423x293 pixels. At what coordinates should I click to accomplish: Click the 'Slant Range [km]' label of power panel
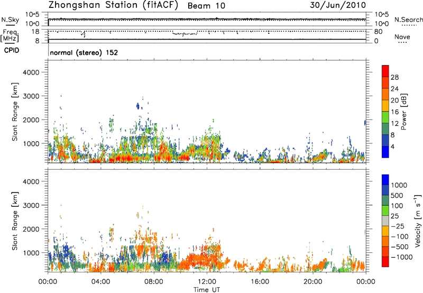click(15, 112)
